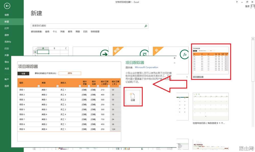The height and width of the screenshot is (152, 255).
Task: Search suggested category 列表
Action: 62,32
